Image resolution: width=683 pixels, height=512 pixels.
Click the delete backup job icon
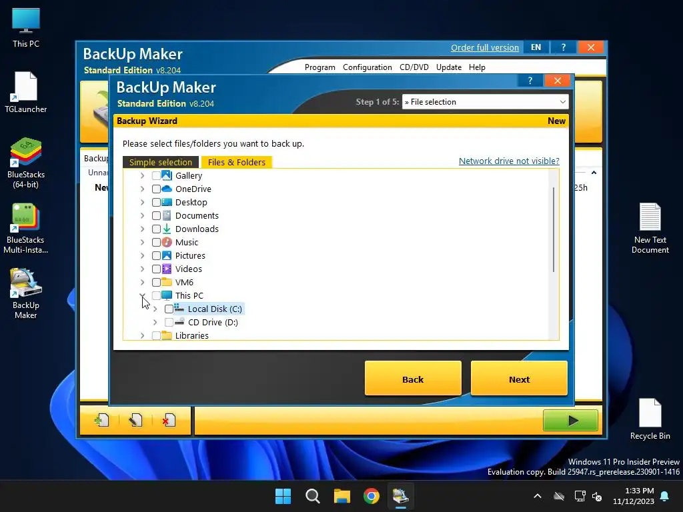pos(169,420)
